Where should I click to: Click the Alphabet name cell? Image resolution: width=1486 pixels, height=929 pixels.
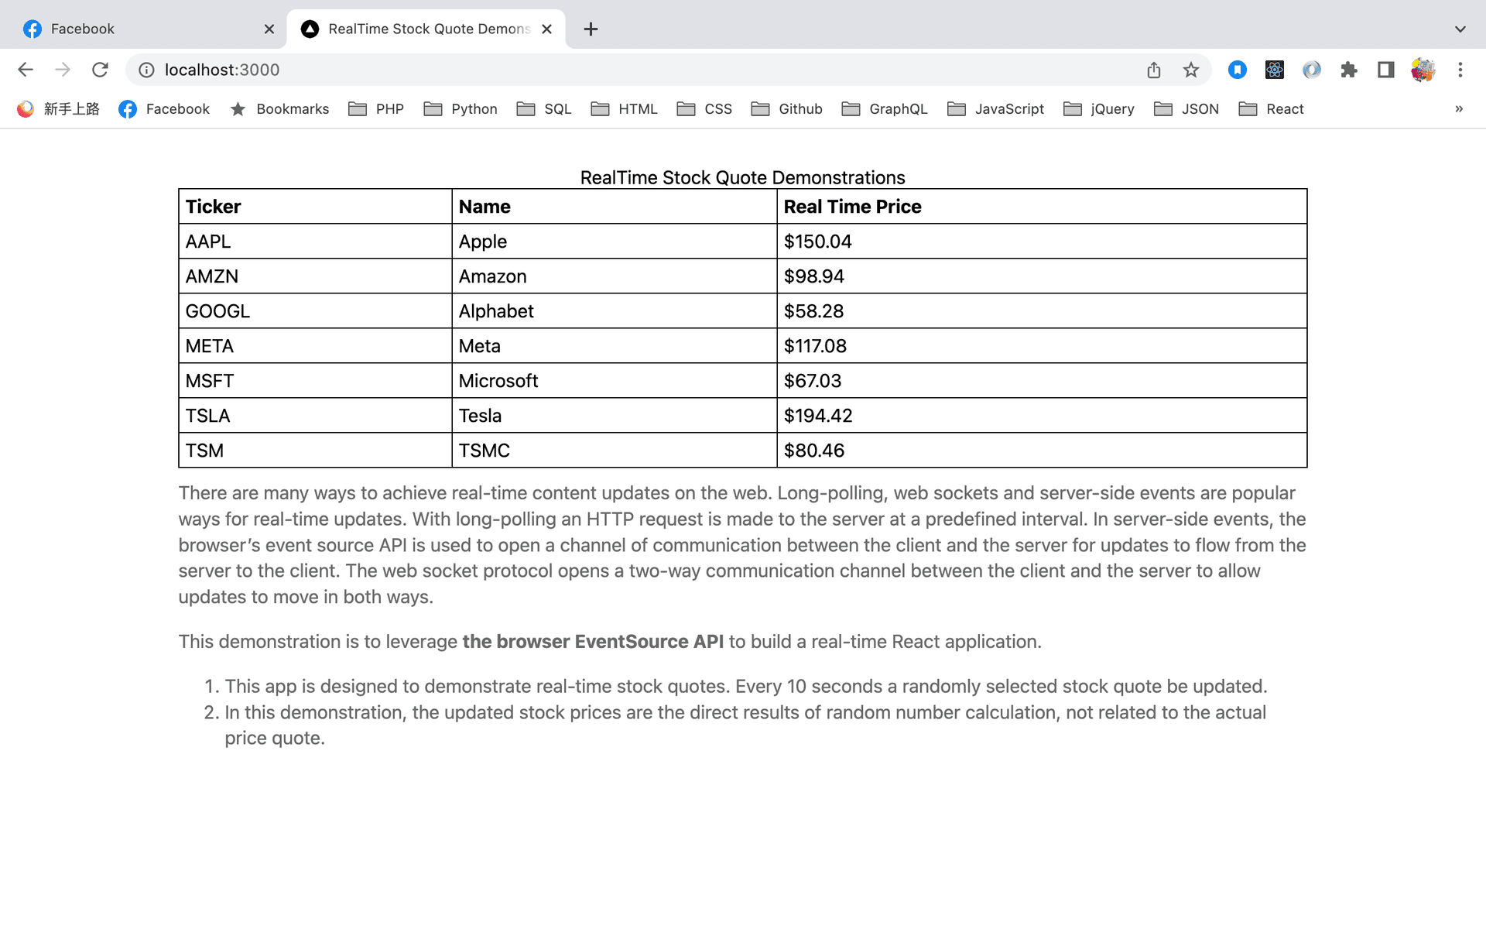click(x=615, y=311)
